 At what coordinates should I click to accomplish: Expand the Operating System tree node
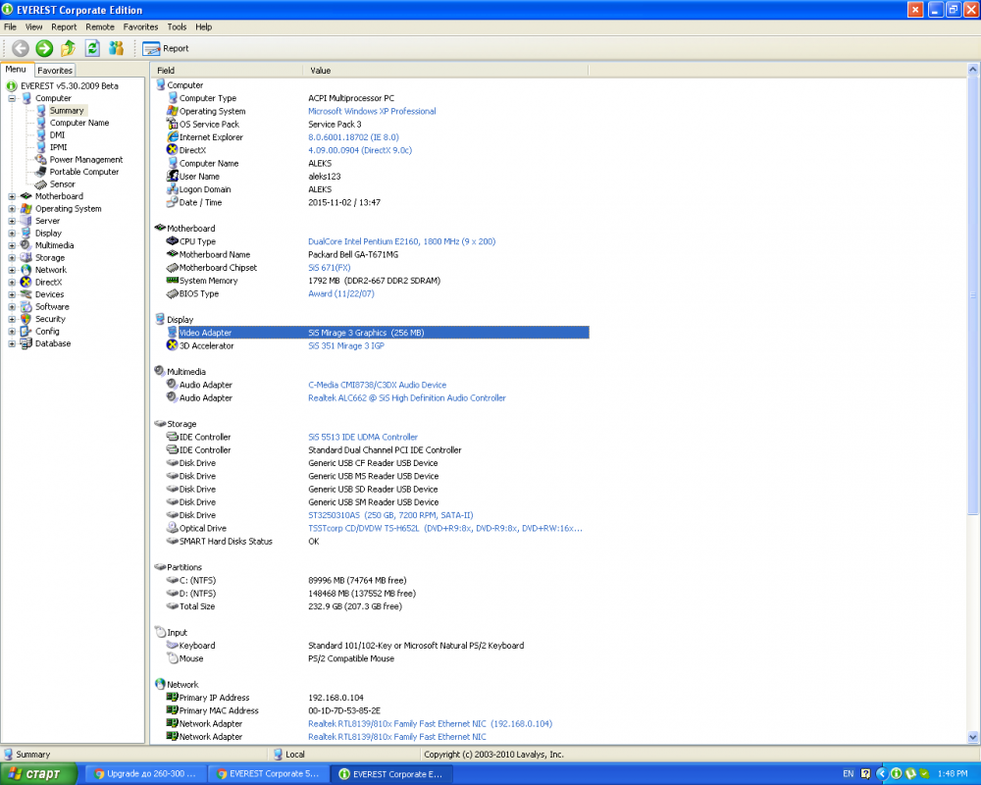click(x=11, y=208)
